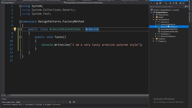The height and width of the screenshot is (108, 192).
Task: Expand the Builder folder
Action: click(x=153, y=17)
